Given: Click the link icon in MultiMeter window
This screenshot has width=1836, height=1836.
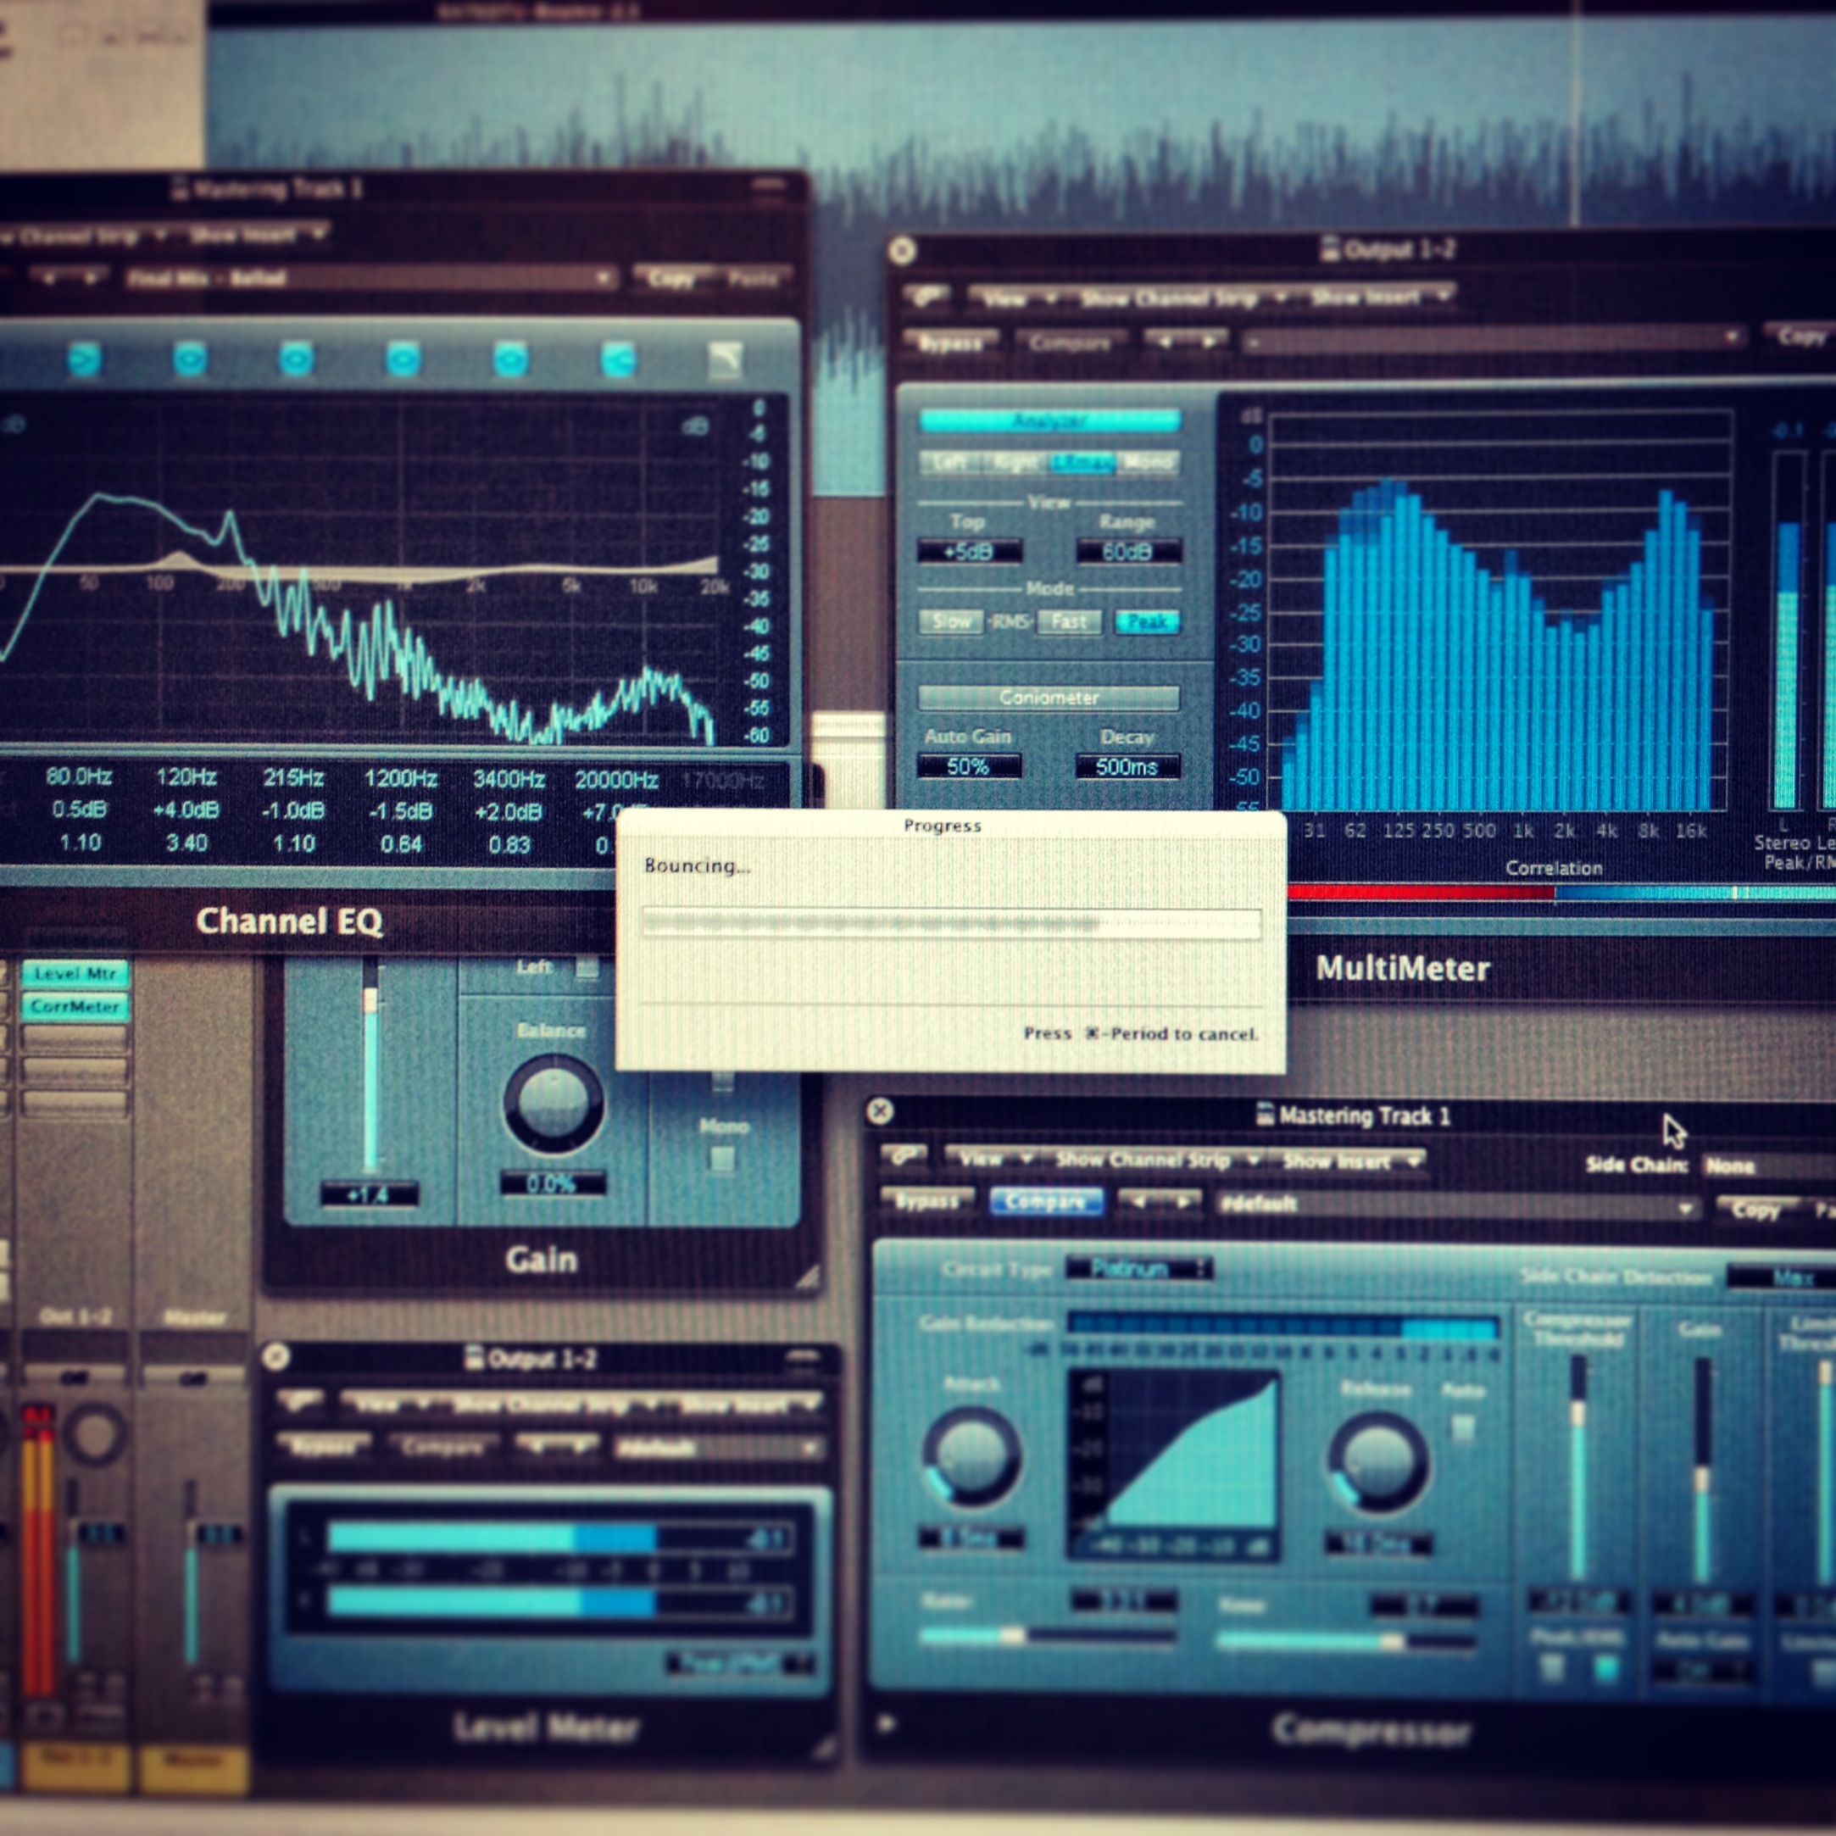Looking at the screenshot, I should click(925, 297).
